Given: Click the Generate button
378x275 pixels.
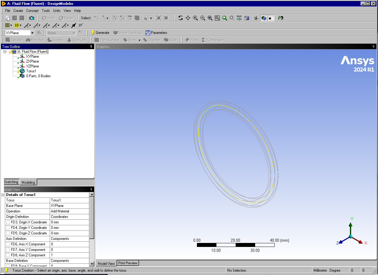Looking at the screenshot, I should click(x=100, y=33).
